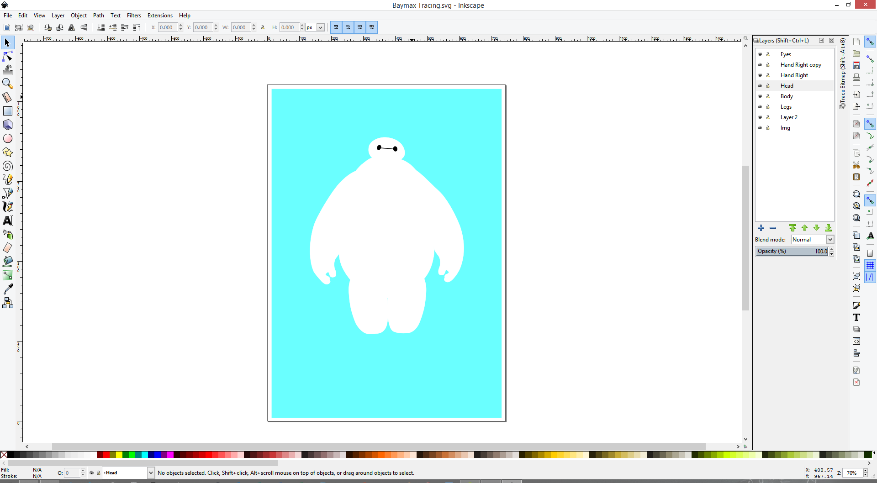Viewport: 877px width, 483px height.
Task: Select the Zoom magnifier tool
Action: click(7, 84)
